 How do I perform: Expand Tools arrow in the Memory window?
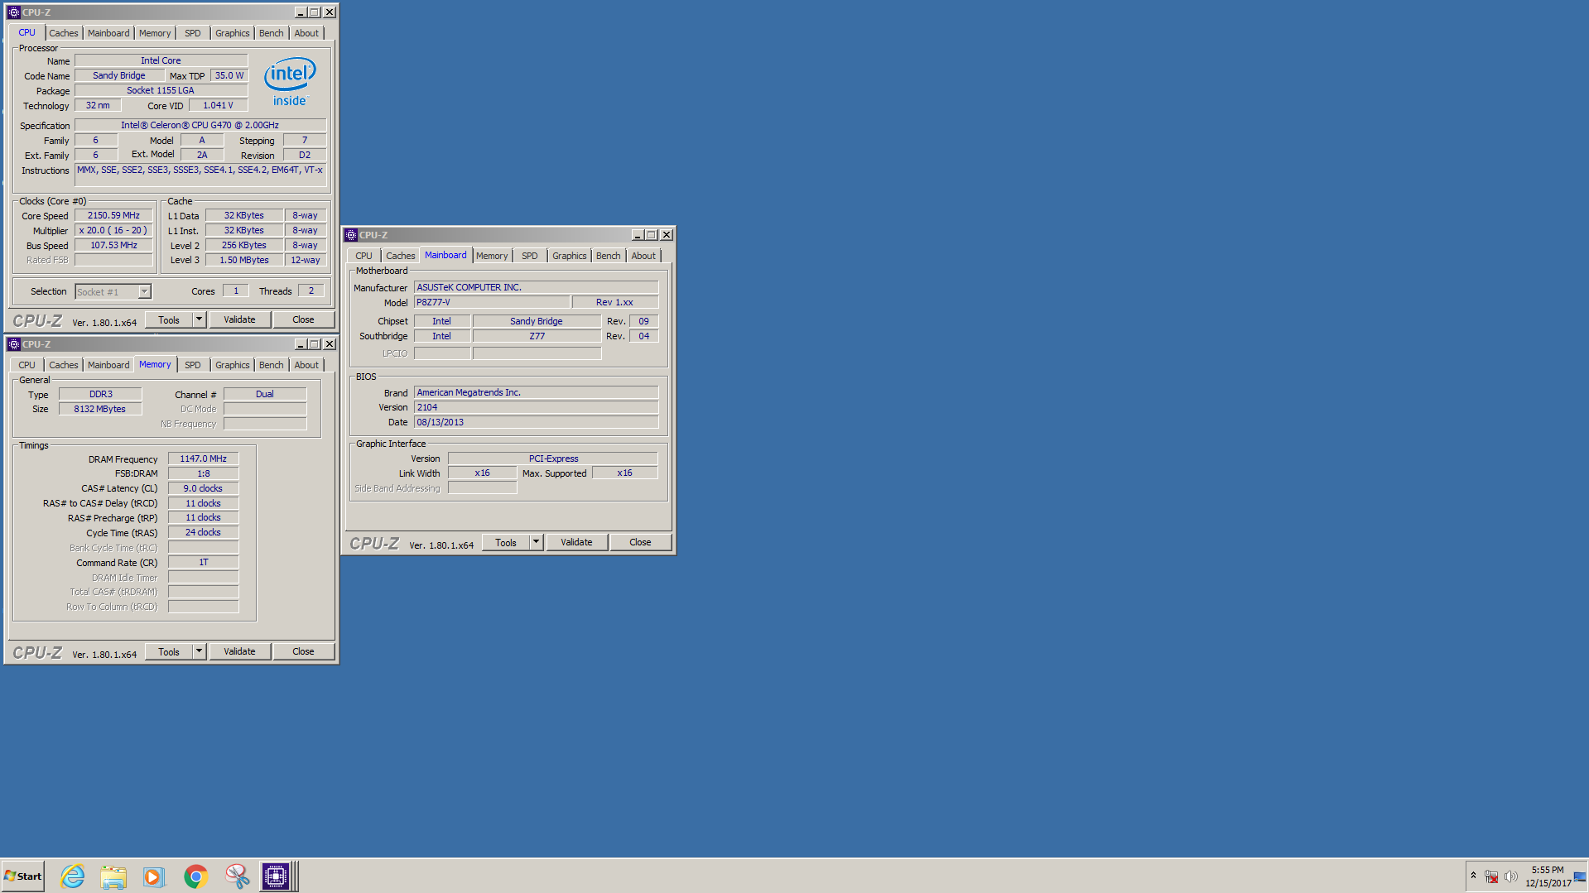199,651
